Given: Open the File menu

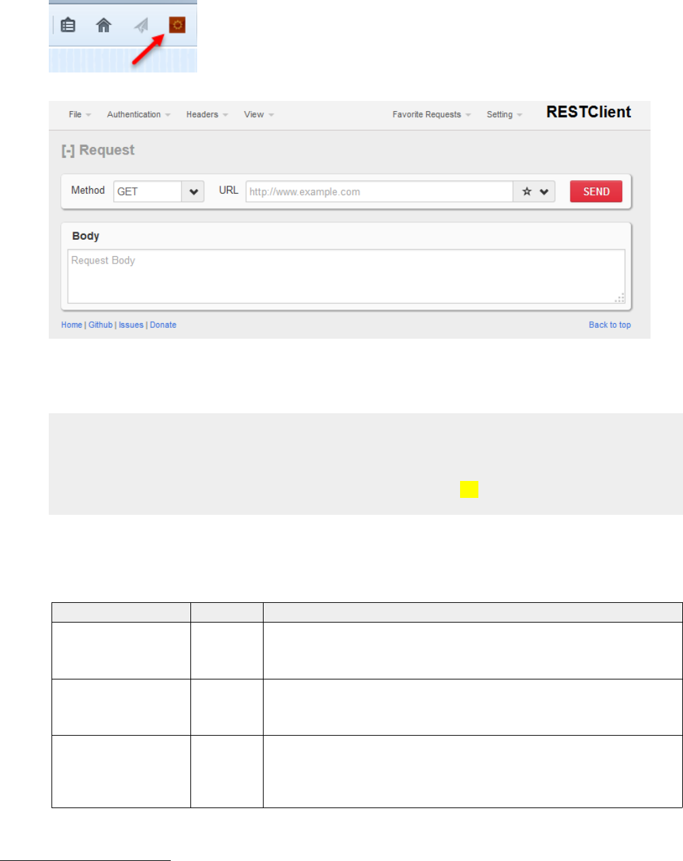Looking at the screenshot, I should click(x=80, y=114).
